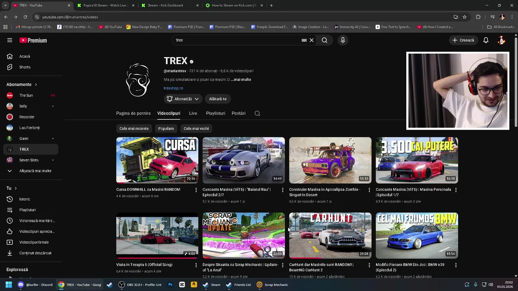Viewport: 518px width, 291px height.
Task: Click the on-screen keyboard icon in search box
Action: [x=304, y=40]
